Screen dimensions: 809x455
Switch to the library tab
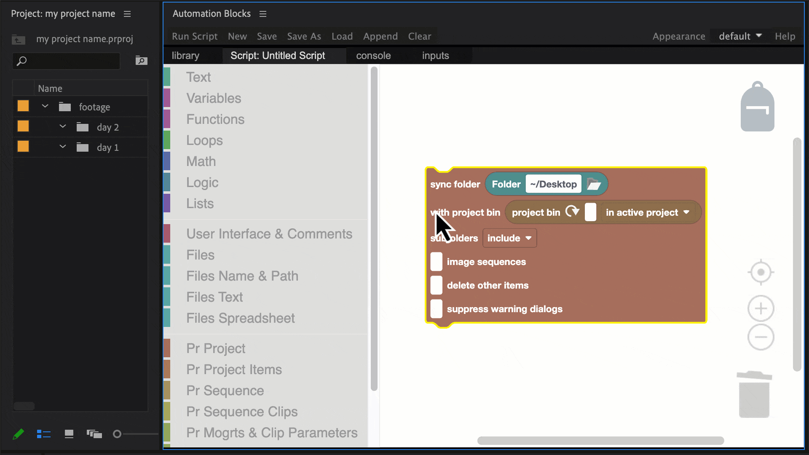click(185, 56)
